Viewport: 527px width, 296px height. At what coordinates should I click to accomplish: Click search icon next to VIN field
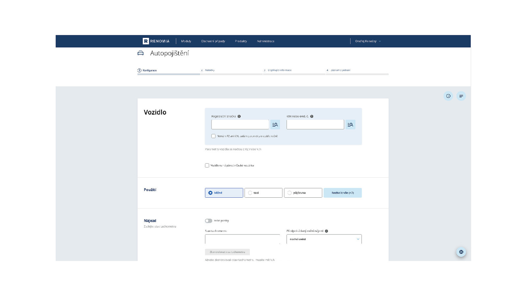click(x=350, y=125)
